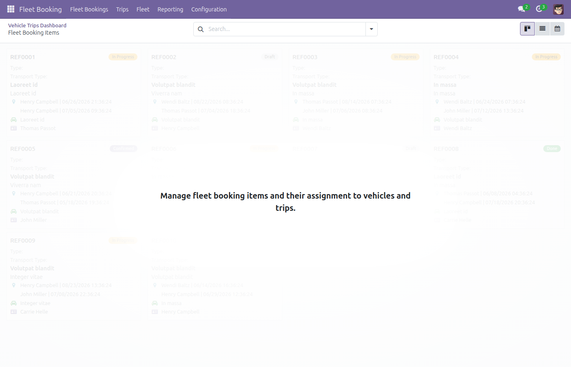Click the car icon on card REF0005

coord(13,212)
